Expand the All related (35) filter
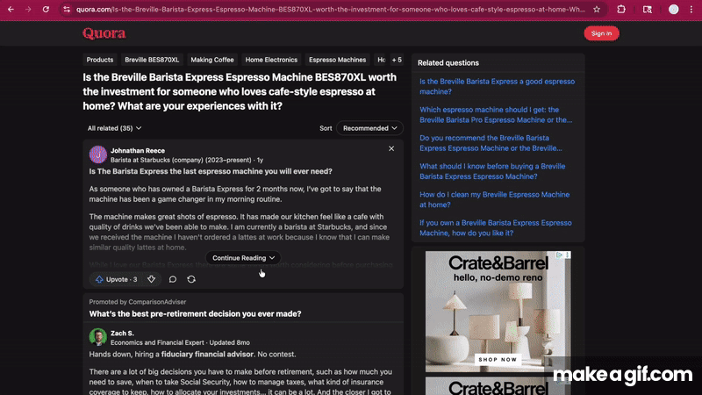The image size is (702, 395). (115, 128)
